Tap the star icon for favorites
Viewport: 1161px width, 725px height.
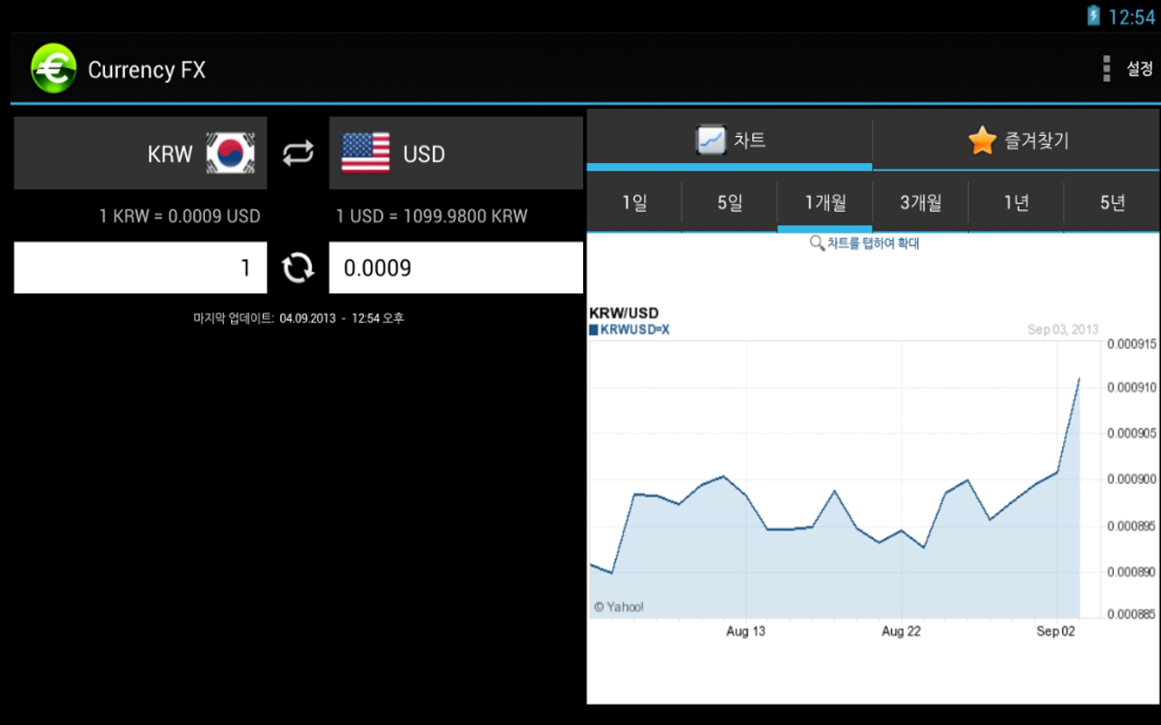click(981, 140)
